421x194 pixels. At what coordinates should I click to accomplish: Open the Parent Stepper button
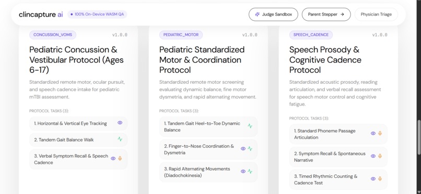pos(326,15)
